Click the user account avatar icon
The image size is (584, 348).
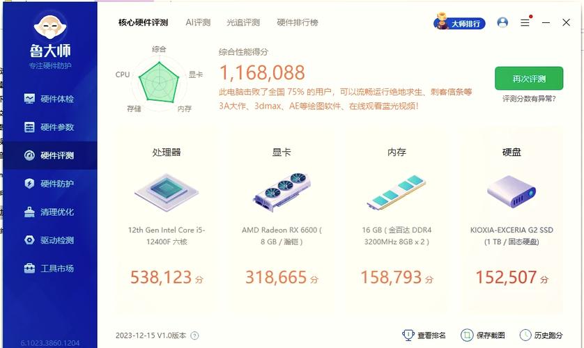pos(502,22)
